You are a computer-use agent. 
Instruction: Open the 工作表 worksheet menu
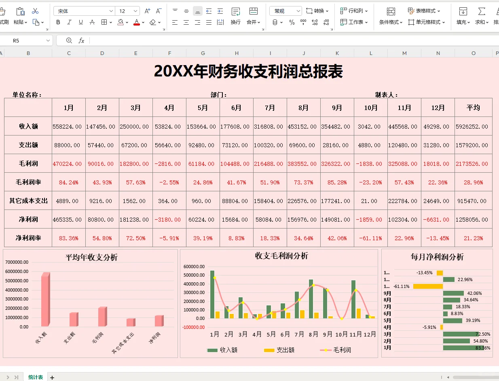(x=354, y=22)
